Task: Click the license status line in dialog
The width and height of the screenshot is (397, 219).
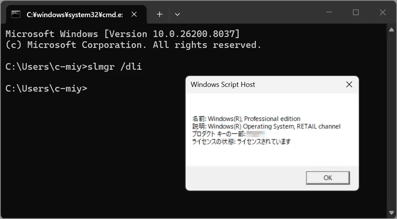Action: (241, 141)
